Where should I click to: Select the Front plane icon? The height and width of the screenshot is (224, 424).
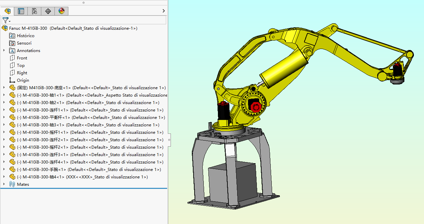click(x=12, y=58)
